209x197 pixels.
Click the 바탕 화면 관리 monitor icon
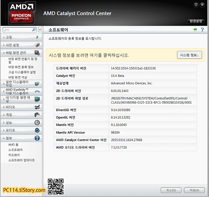tap(37, 53)
